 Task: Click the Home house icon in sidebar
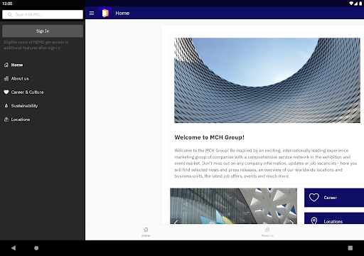6,65
